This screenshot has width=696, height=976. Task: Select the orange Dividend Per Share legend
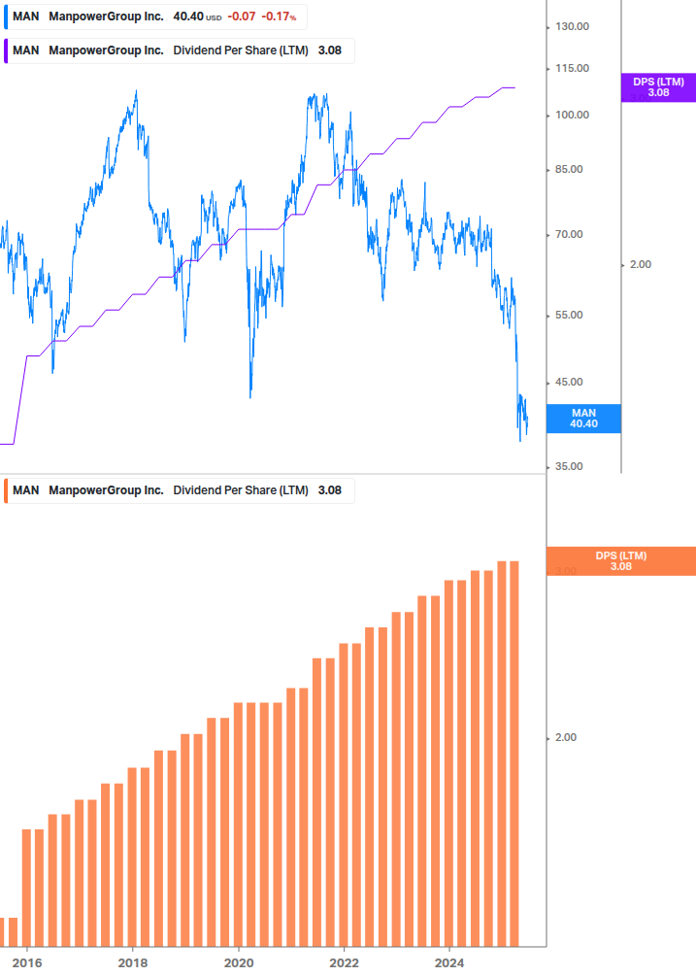click(x=180, y=490)
